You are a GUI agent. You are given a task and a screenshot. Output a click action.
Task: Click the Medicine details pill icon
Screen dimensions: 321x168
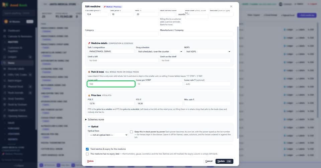point(89,43)
